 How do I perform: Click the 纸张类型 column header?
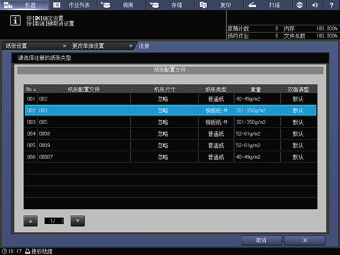point(216,89)
